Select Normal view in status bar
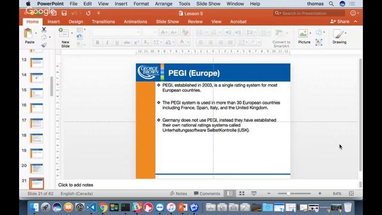 pos(230,193)
